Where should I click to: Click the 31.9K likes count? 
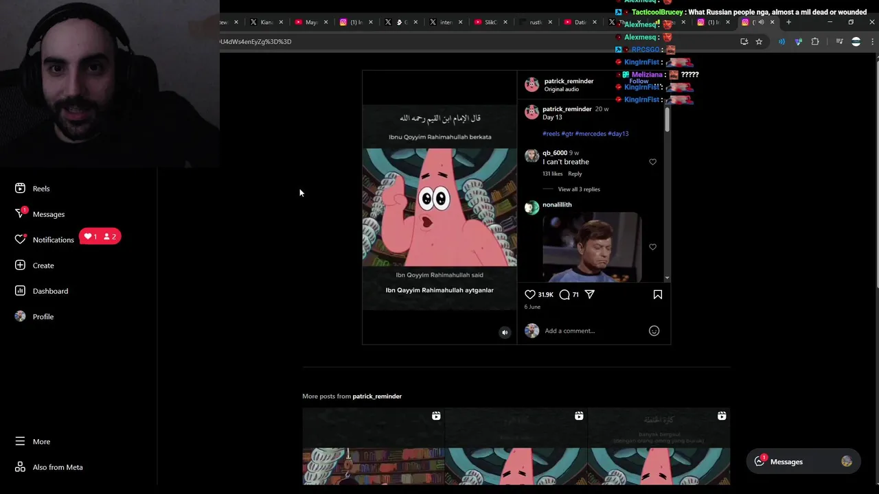click(x=546, y=295)
